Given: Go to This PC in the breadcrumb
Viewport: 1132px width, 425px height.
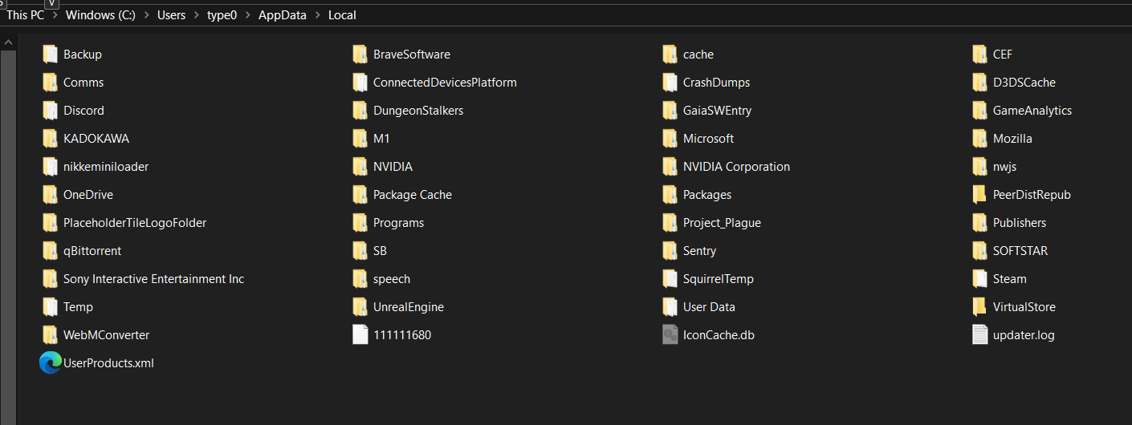Looking at the screenshot, I should 26,15.
